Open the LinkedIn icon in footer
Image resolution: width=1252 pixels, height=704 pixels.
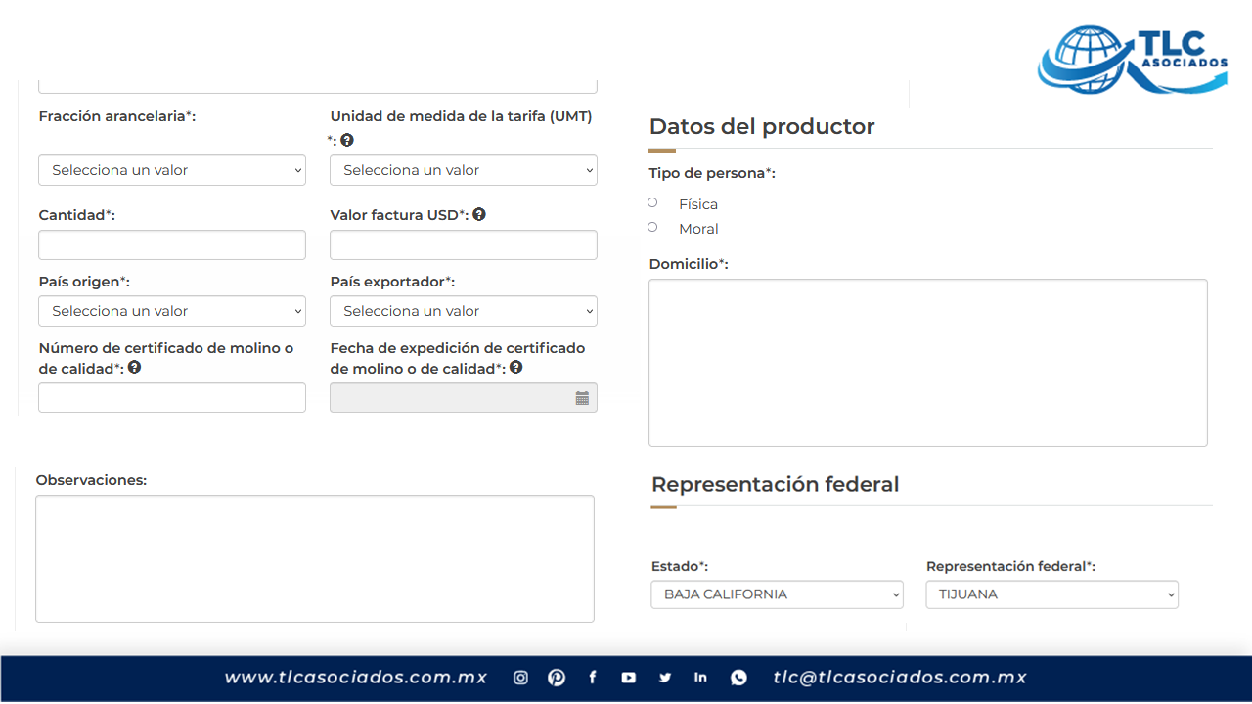tap(700, 678)
